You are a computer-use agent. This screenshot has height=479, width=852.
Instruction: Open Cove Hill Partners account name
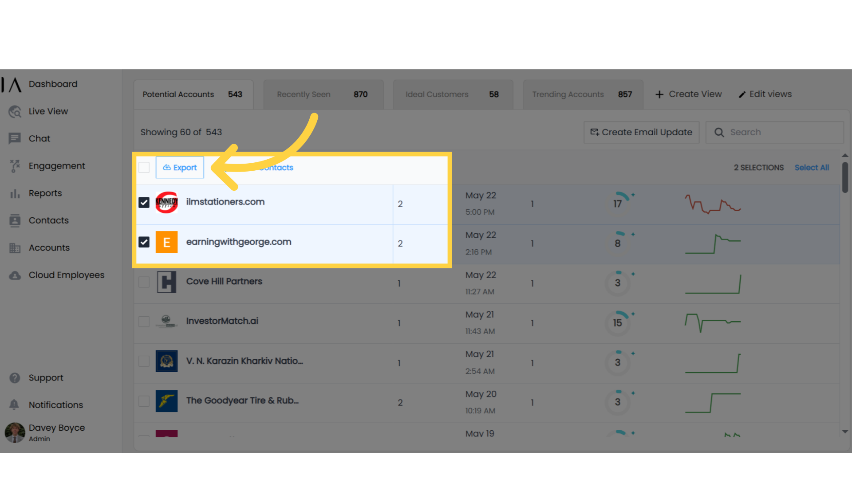(x=224, y=282)
